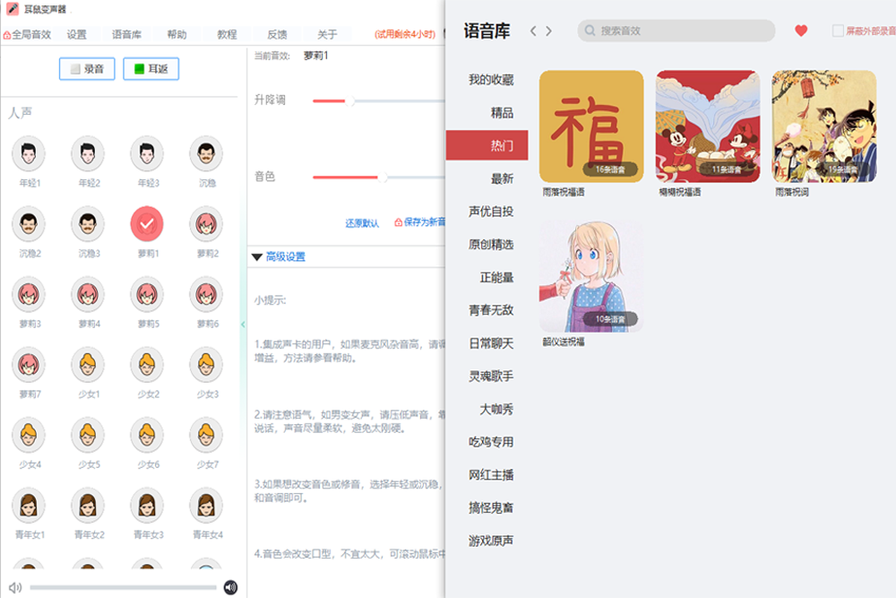This screenshot has height=598, width=896.
Task: Open the 雨落祝福语 voice pack thumbnail
Action: click(590, 126)
